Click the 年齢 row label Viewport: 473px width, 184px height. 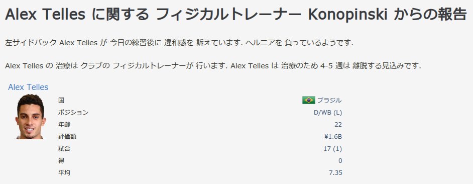[64, 125]
